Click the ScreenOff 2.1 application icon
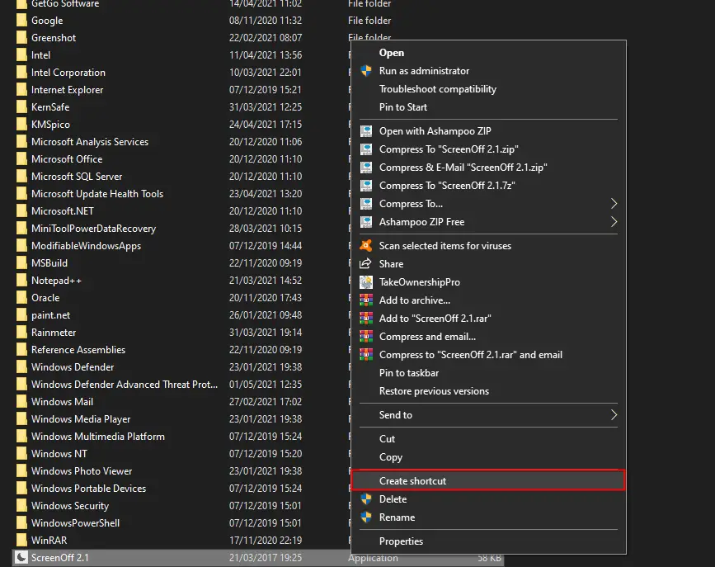The width and height of the screenshot is (715, 567). 21,557
